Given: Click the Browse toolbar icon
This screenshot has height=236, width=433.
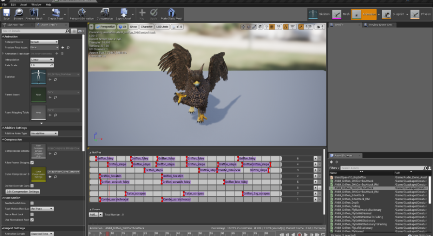Looking at the screenshot, I should (18, 14).
